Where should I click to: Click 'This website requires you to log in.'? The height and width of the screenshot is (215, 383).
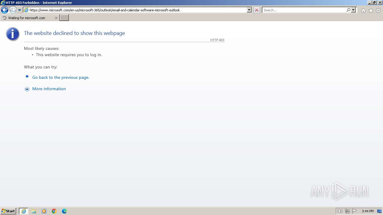tap(69, 55)
